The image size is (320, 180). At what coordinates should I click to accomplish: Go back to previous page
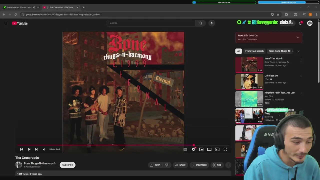4,14
